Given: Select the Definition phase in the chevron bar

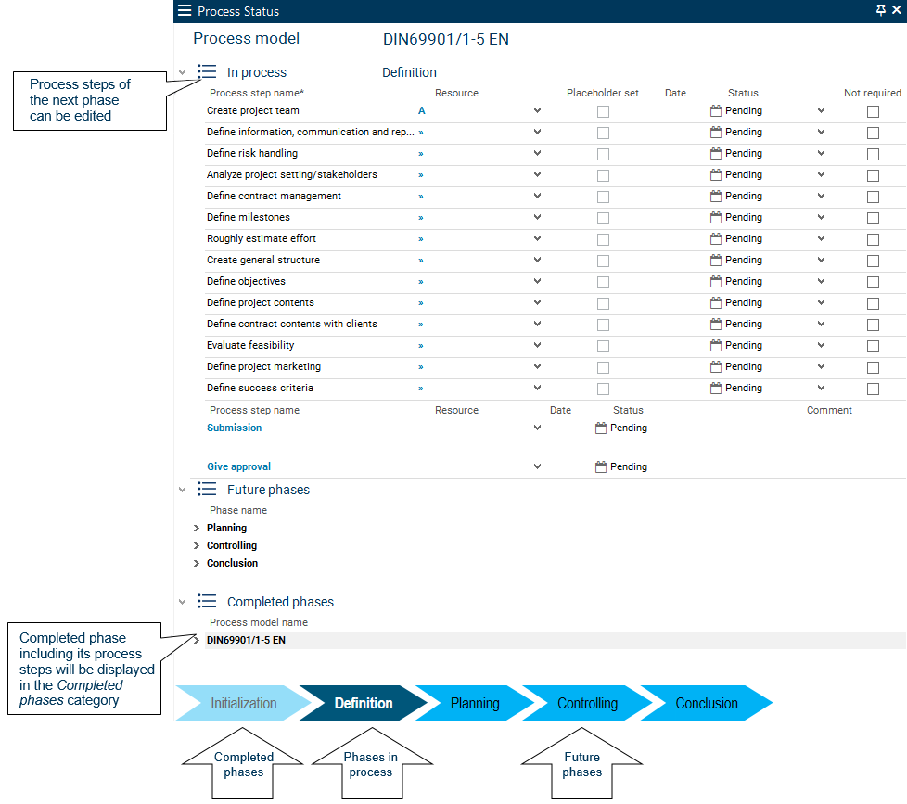Looking at the screenshot, I should pos(364,703).
